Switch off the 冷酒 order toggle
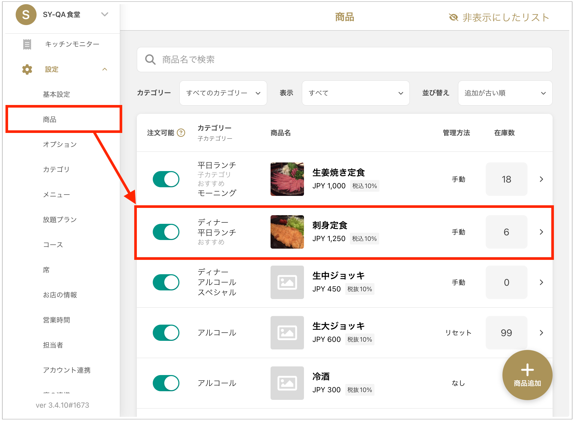574x421 pixels. (x=166, y=383)
